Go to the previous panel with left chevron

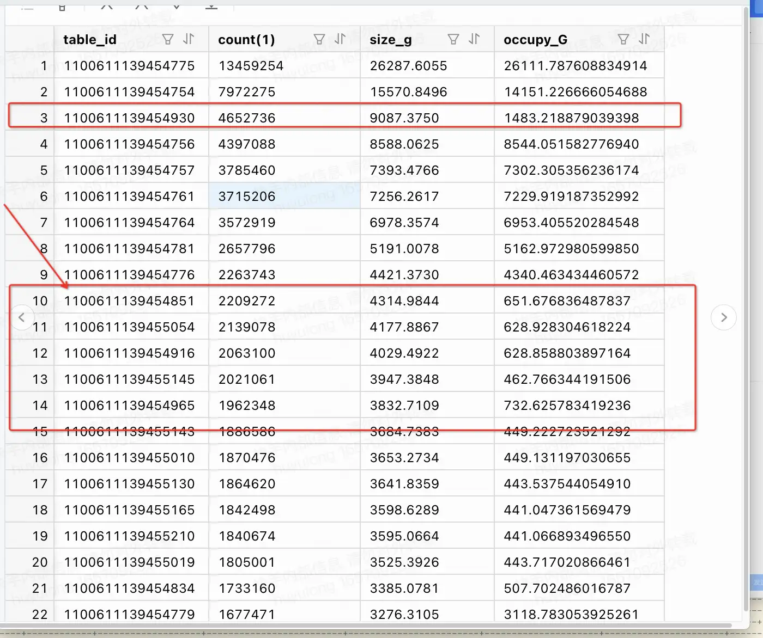coord(21,317)
